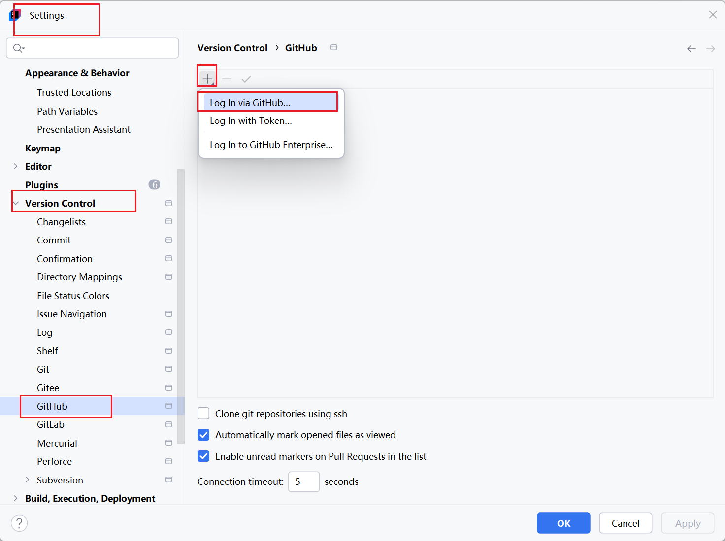Screen dimensions: 725x541
Task: Click the Connection timeout value field
Action: (x=304, y=481)
